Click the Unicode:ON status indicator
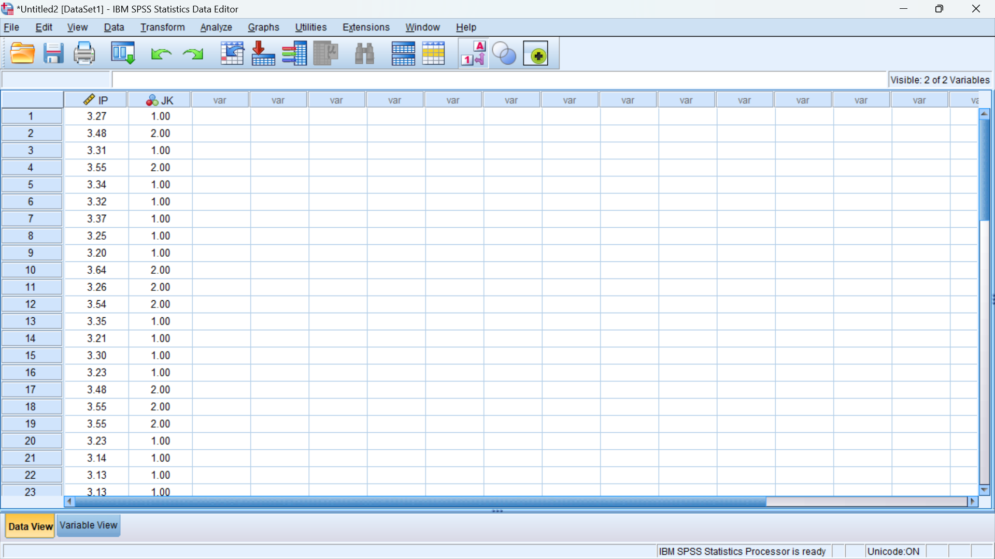995x559 pixels. tap(893, 552)
